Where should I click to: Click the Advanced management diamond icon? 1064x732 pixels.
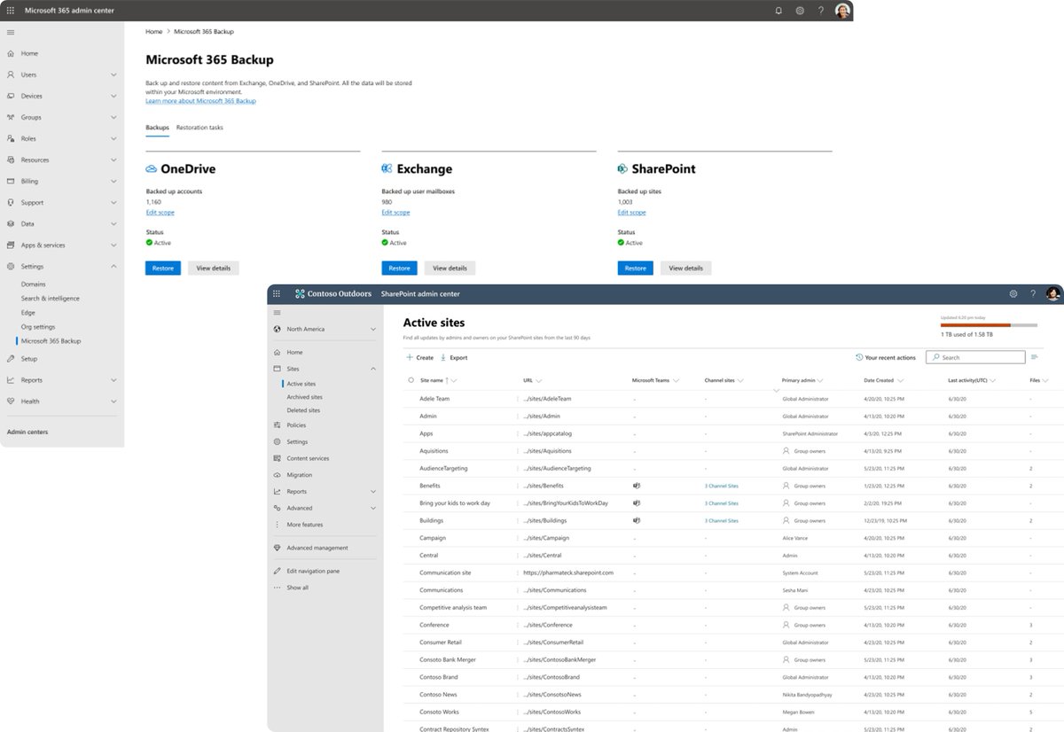[278, 547]
